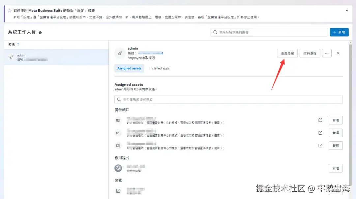Open the external link icon on first ad account
The width and height of the screenshot is (356, 199).
click(x=320, y=120)
